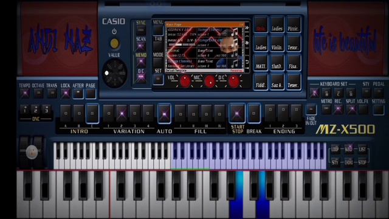The width and height of the screenshot is (389, 219).
Task: Select KEYBOARD SET C button
Action: (339, 93)
